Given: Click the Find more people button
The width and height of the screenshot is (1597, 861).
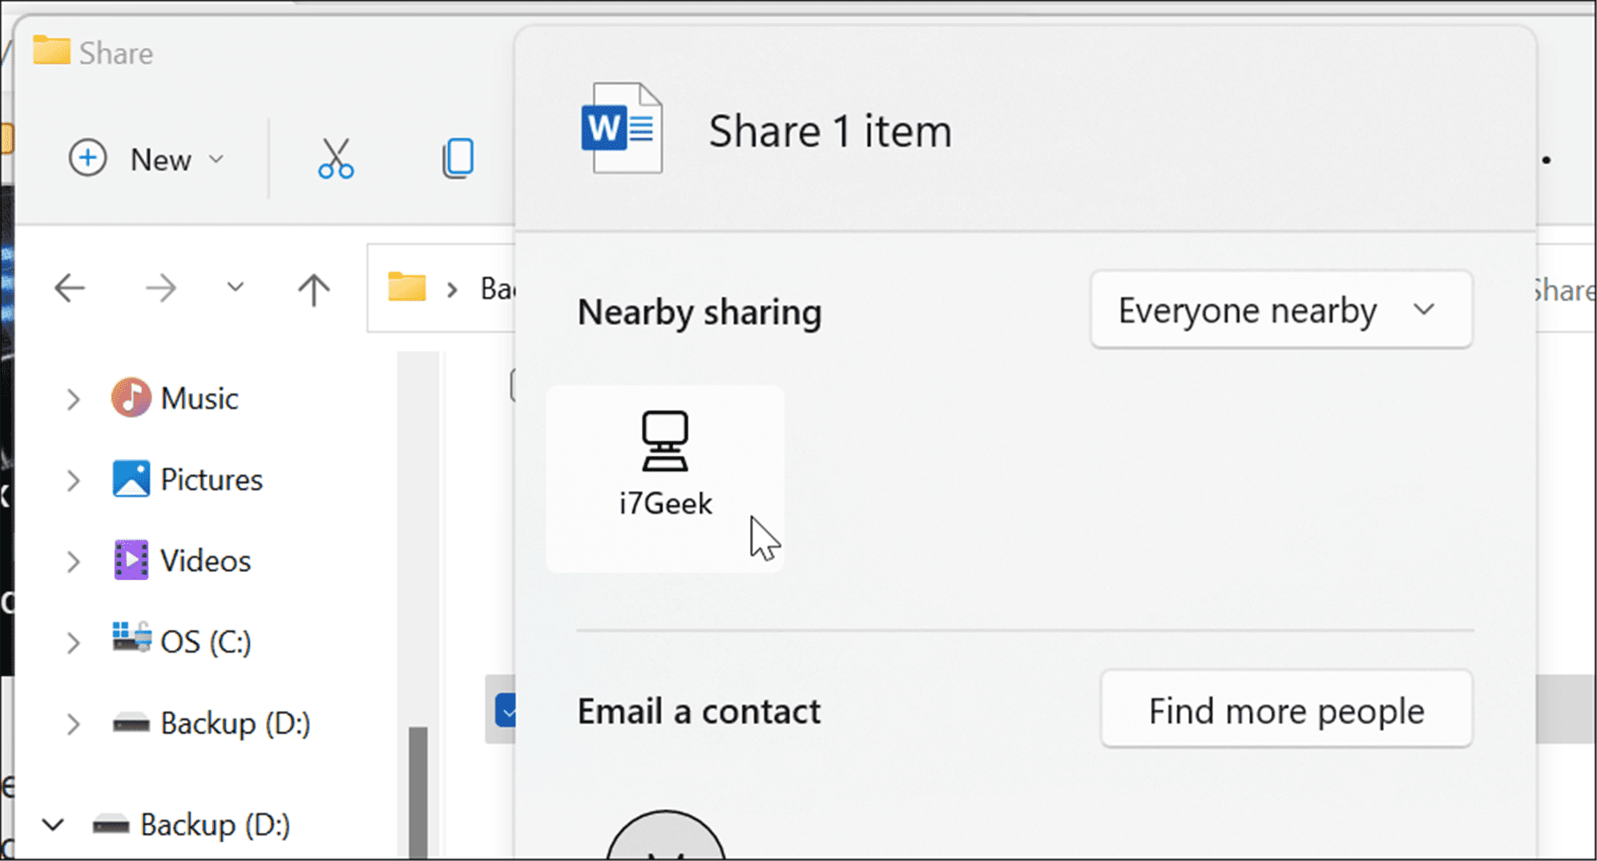Looking at the screenshot, I should pyautogui.click(x=1285, y=710).
